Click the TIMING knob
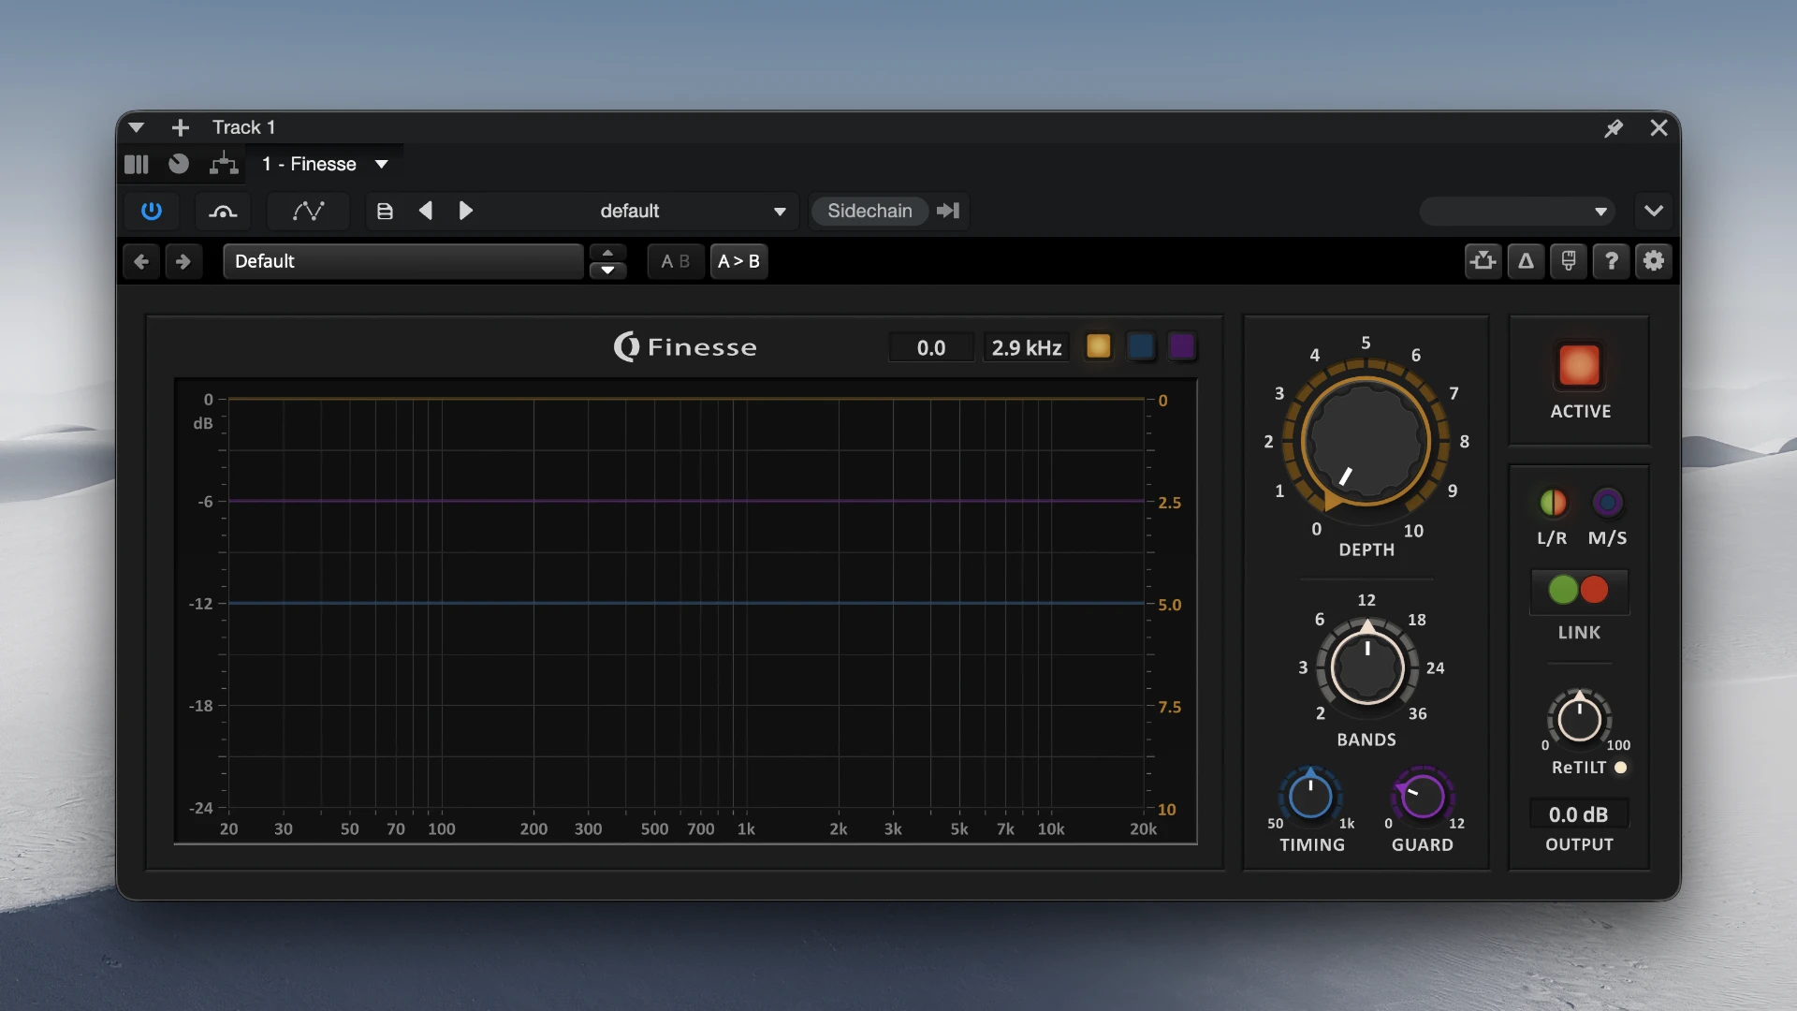 pos(1310,798)
